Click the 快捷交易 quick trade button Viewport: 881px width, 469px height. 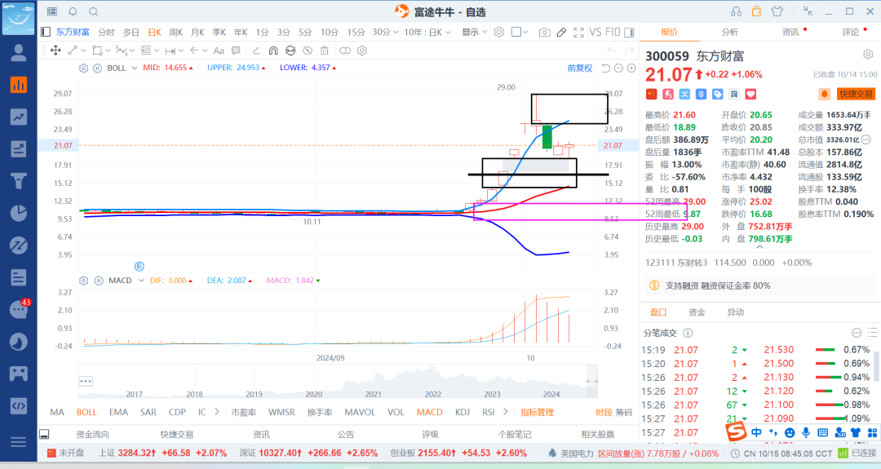click(856, 94)
